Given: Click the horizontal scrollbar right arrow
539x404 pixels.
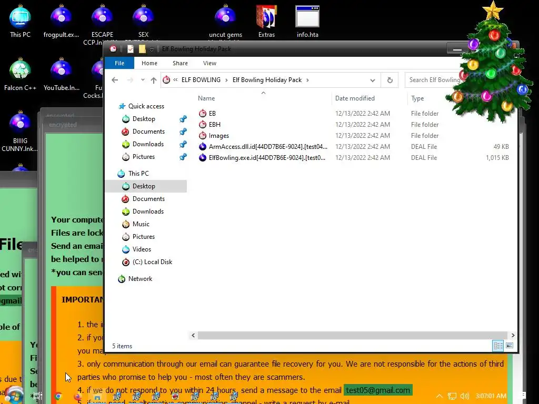Looking at the screenshot, I should pos(513,335).
